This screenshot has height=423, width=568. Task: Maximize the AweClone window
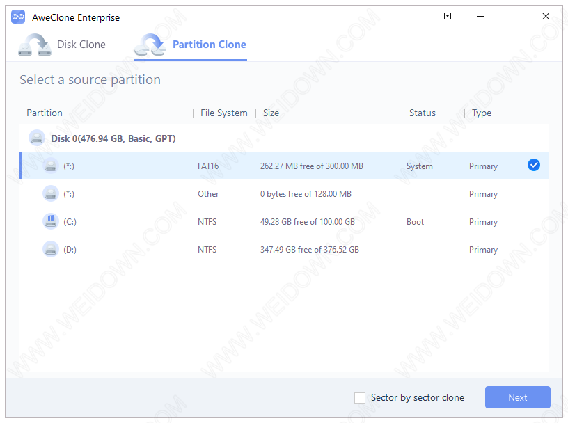coord(512,16)
